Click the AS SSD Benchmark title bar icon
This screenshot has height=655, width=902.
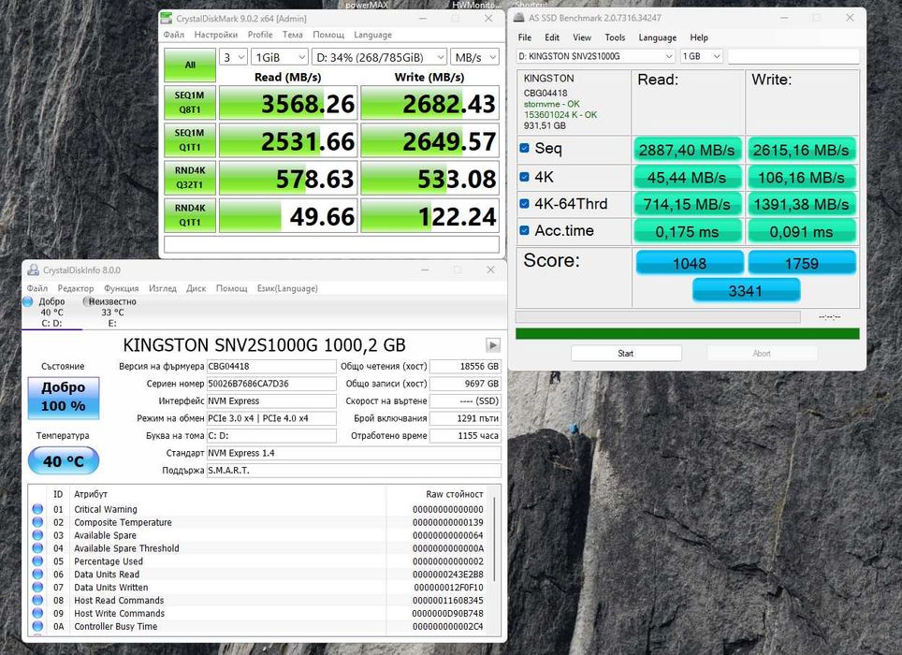pyautogui.click(x=519, y=18)
